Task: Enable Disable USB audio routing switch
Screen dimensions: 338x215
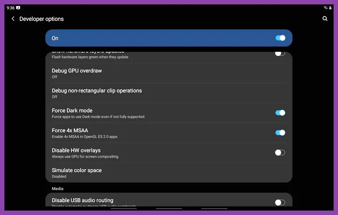Action: coord(280,203)
